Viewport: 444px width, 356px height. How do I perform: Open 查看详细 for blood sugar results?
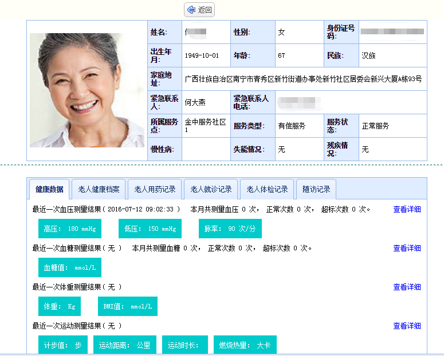pyautogui.click(x=407, y=248)
